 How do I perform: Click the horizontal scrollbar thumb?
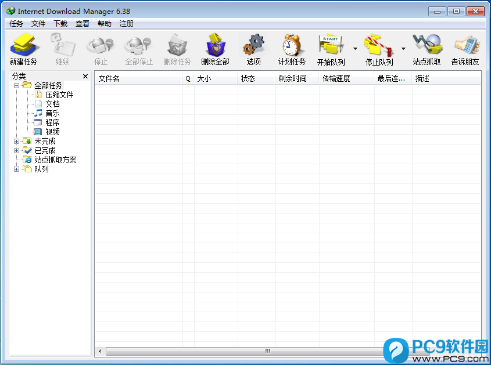tap(267, 351)
